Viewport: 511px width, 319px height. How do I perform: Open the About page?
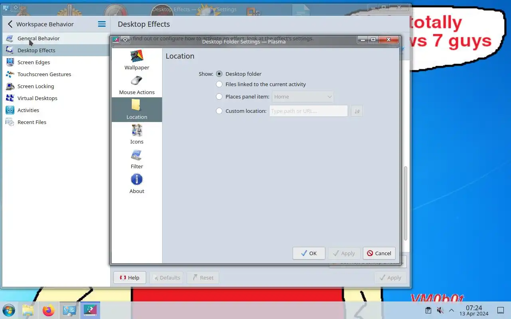coord(137,184)
